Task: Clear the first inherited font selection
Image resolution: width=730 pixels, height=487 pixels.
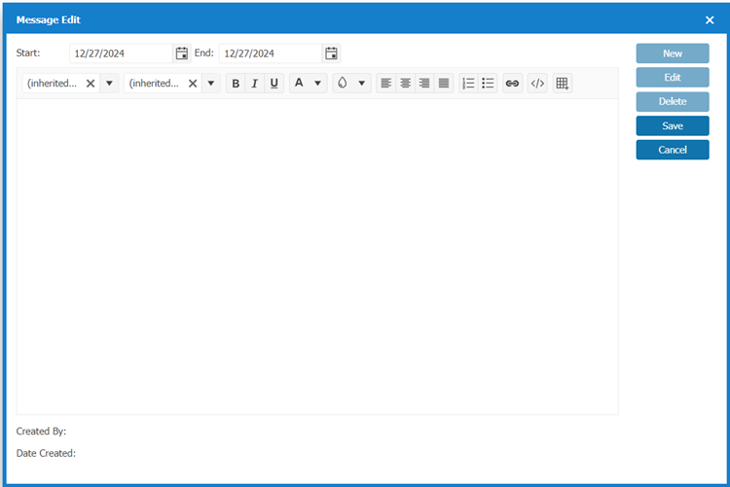Action: 91,84
